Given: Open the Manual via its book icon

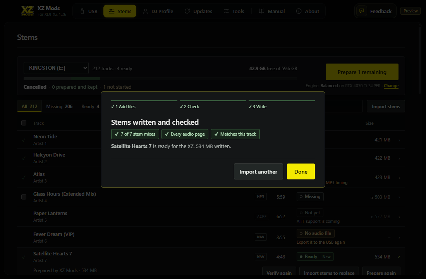Looking at the screenshot, I should pos(261,11).
